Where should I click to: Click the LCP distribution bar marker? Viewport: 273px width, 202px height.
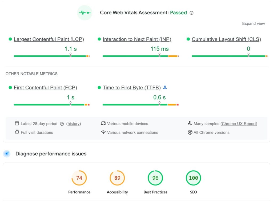(70, 55)
